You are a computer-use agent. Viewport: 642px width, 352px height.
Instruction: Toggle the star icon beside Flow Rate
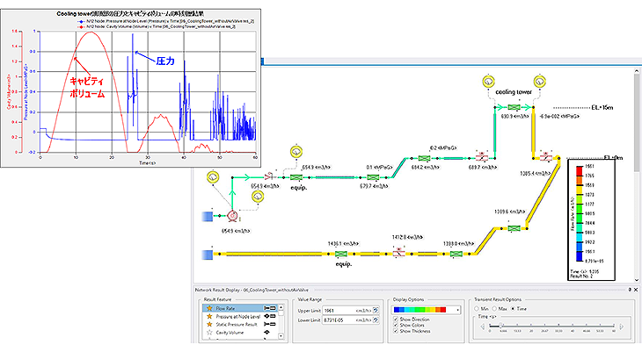pyautogui.click(x=209, y=308)
